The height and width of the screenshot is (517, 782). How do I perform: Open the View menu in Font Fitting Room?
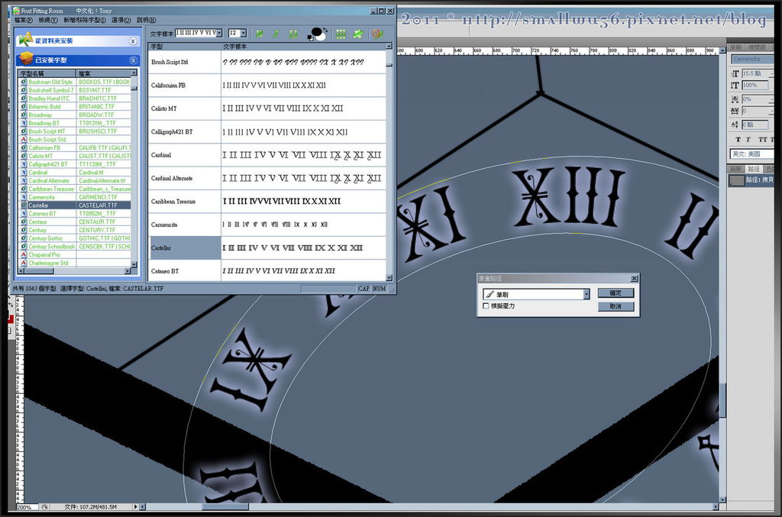[x=48, y=20]
